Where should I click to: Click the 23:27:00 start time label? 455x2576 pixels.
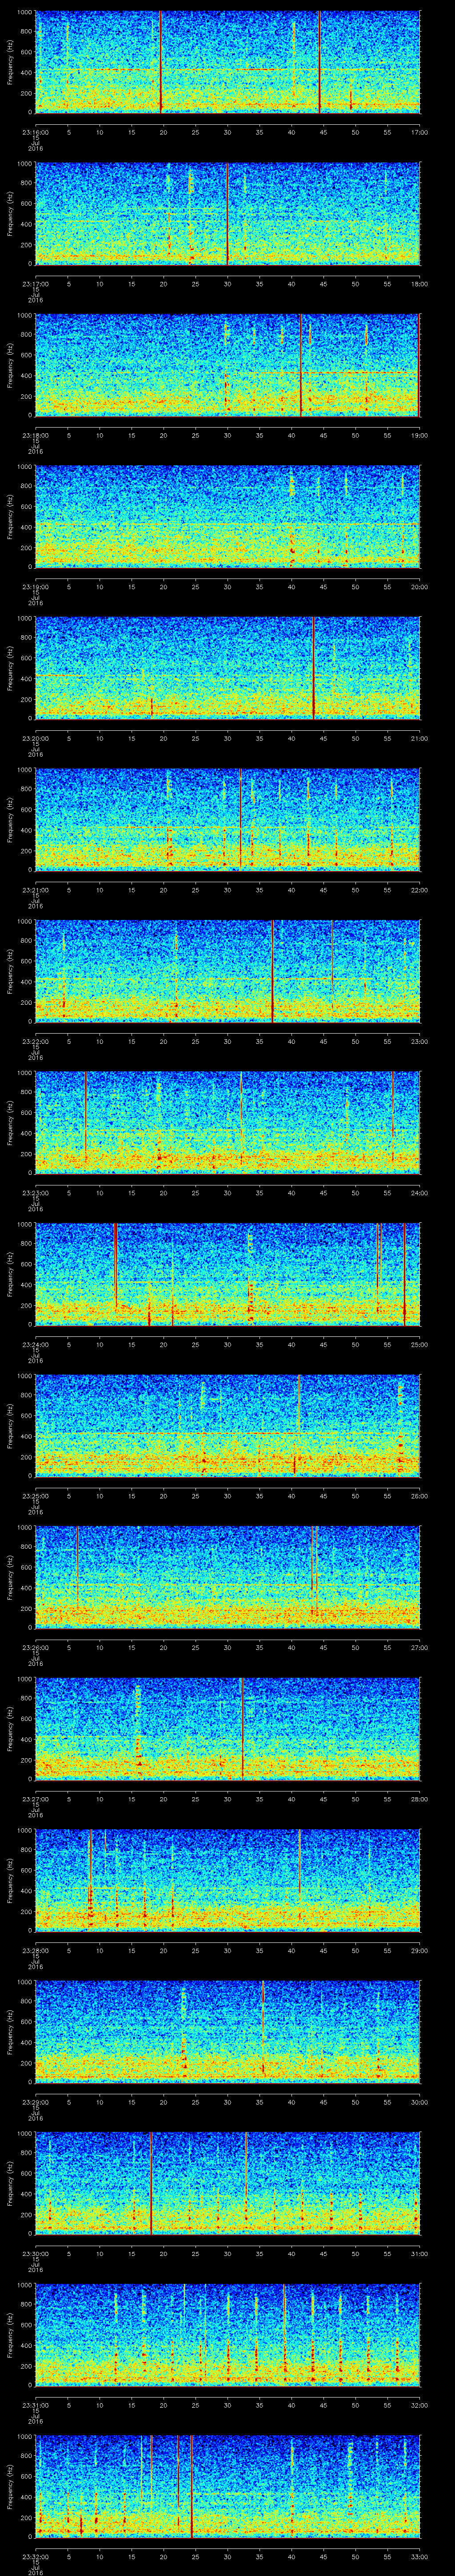pyautogui.click(x=35, y=1799)
